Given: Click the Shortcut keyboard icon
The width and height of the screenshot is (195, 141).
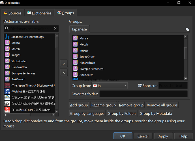Looking at the screenshot, I should [140, 85].
